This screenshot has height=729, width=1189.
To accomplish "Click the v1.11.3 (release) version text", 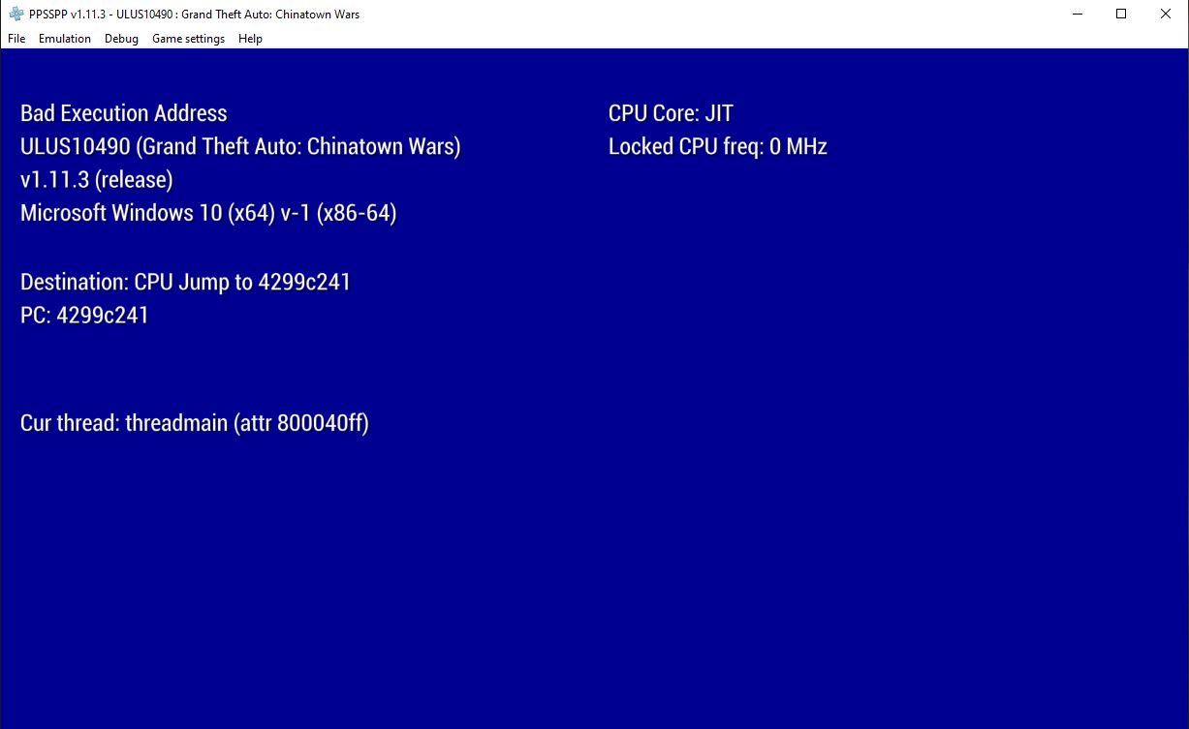I will (97, 180).
